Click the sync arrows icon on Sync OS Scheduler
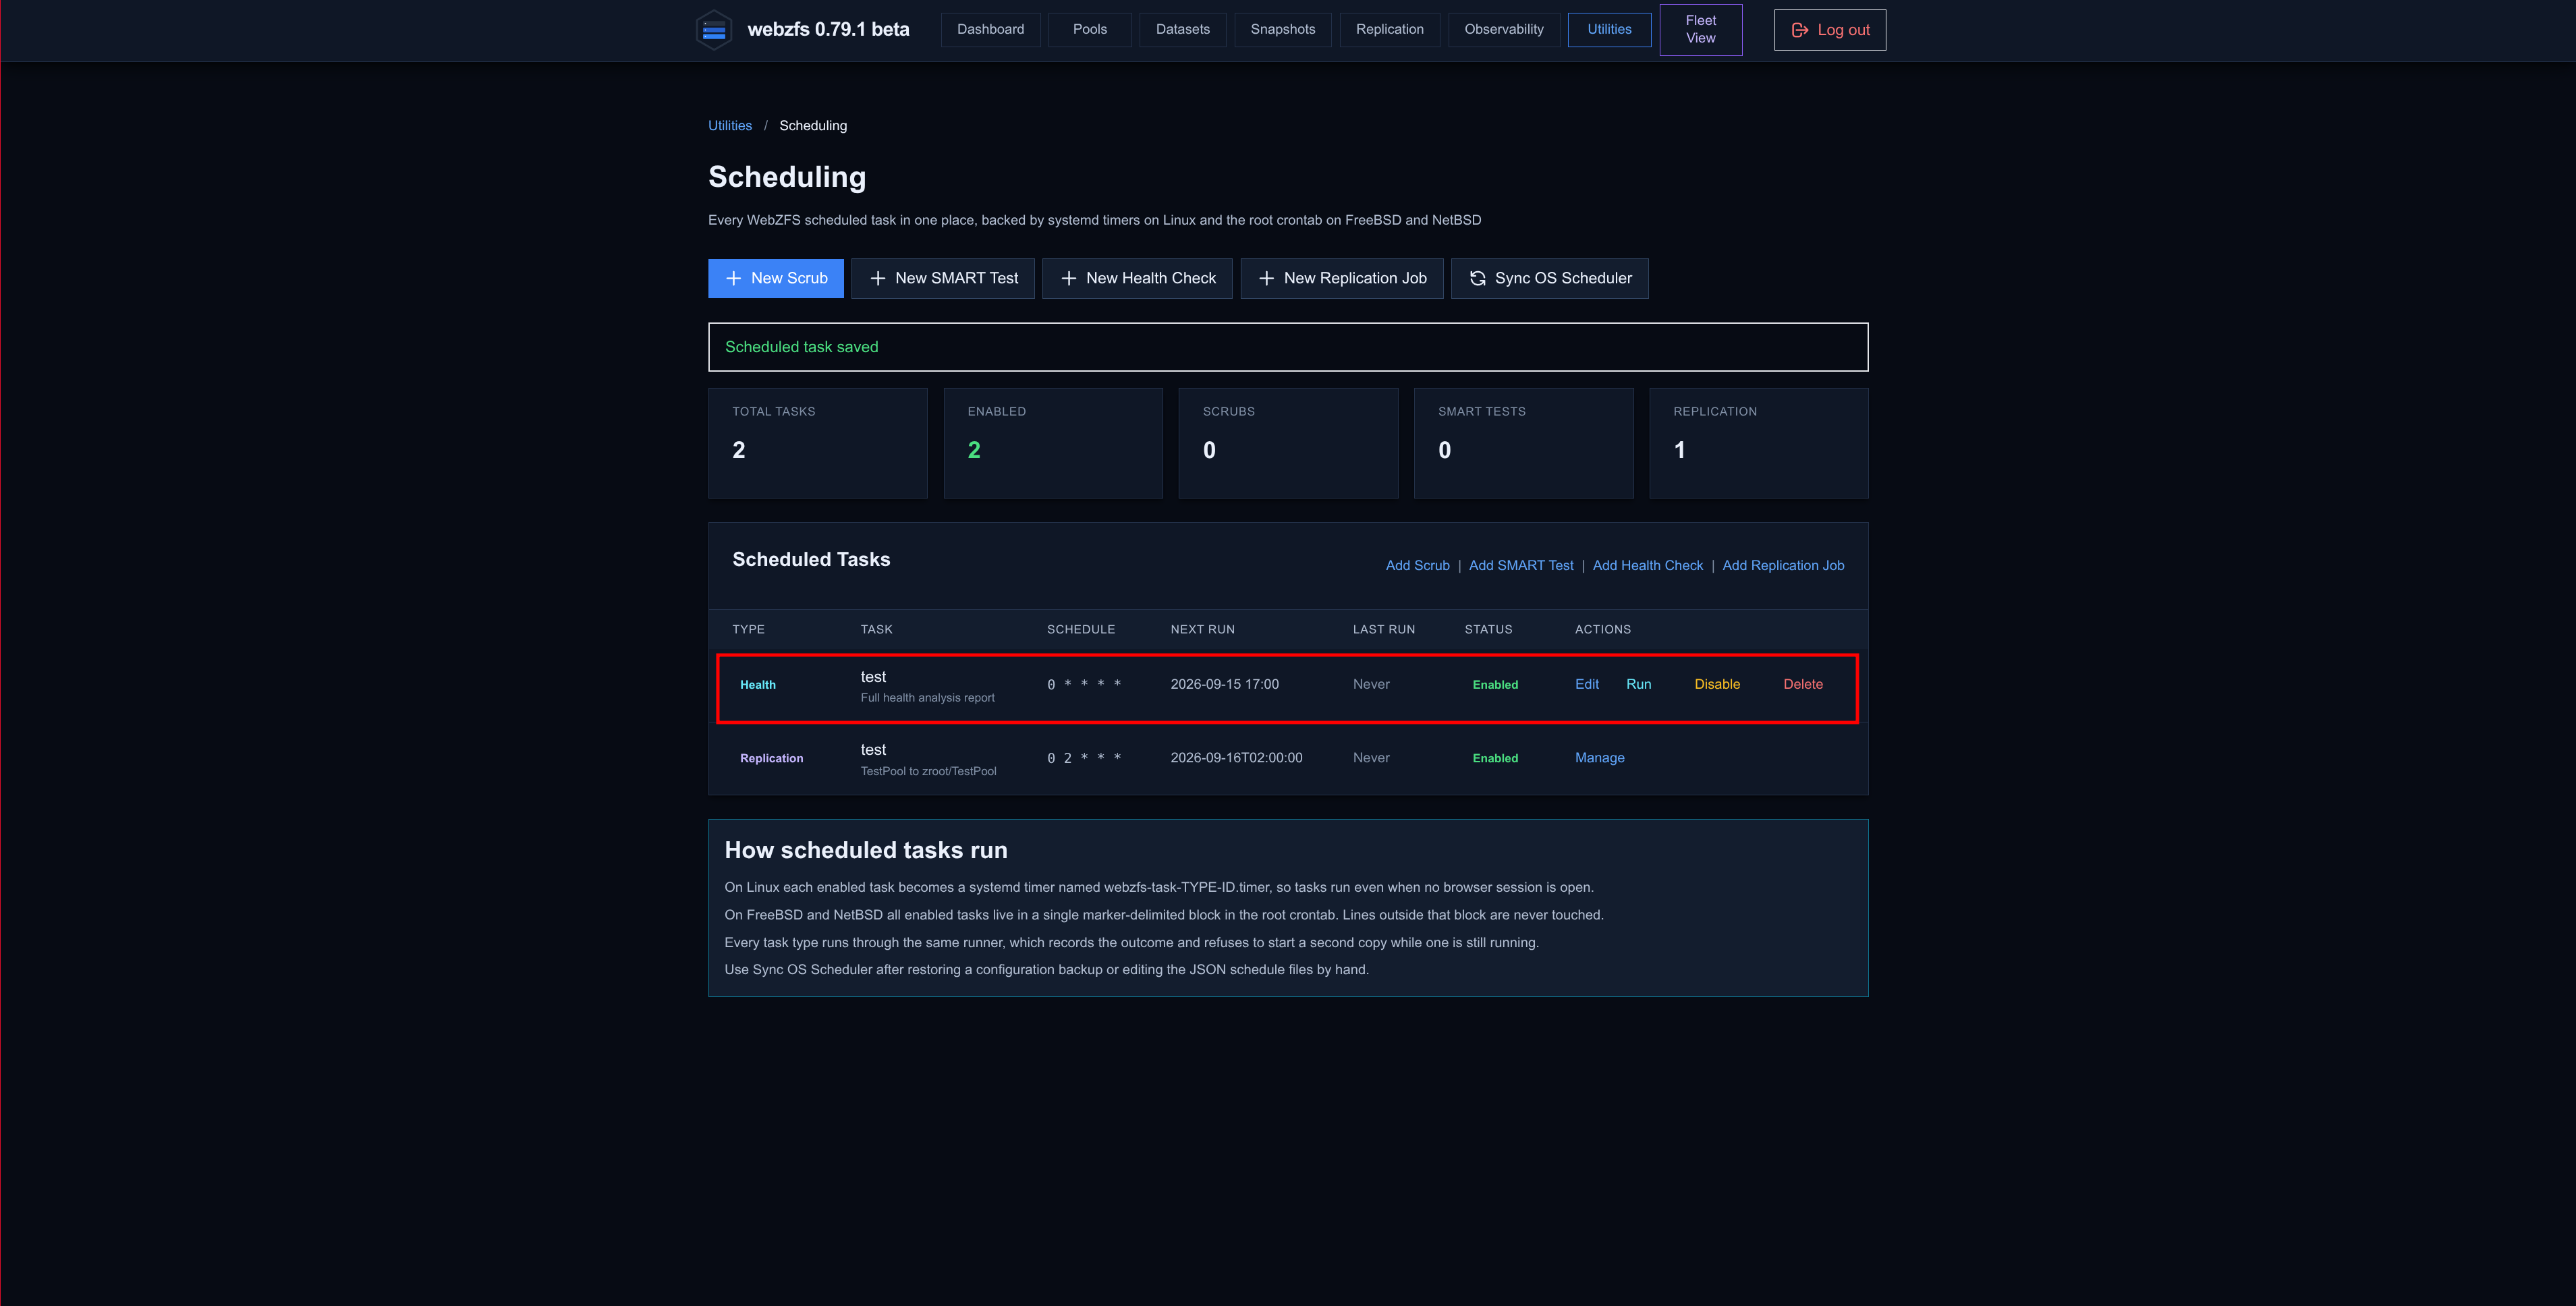This screenshot has width=2576, height=1306. [x=1477, y=278]
